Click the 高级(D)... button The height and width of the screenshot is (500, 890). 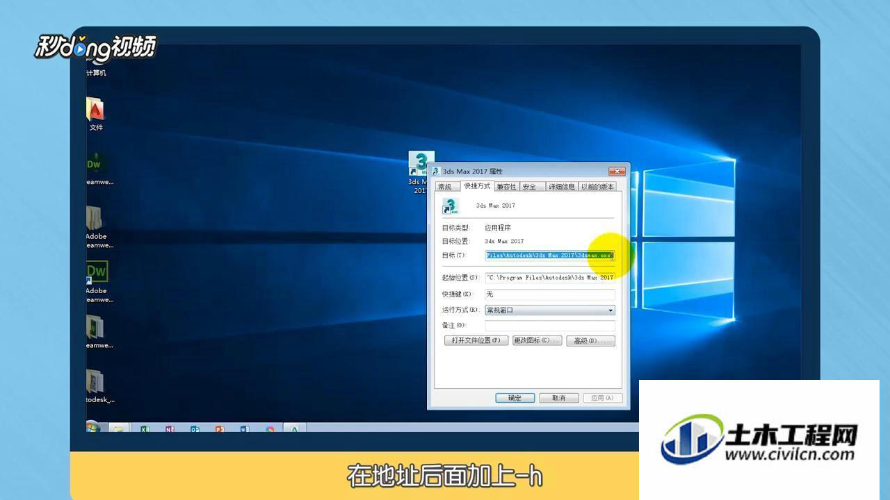[x=591, y=340]
